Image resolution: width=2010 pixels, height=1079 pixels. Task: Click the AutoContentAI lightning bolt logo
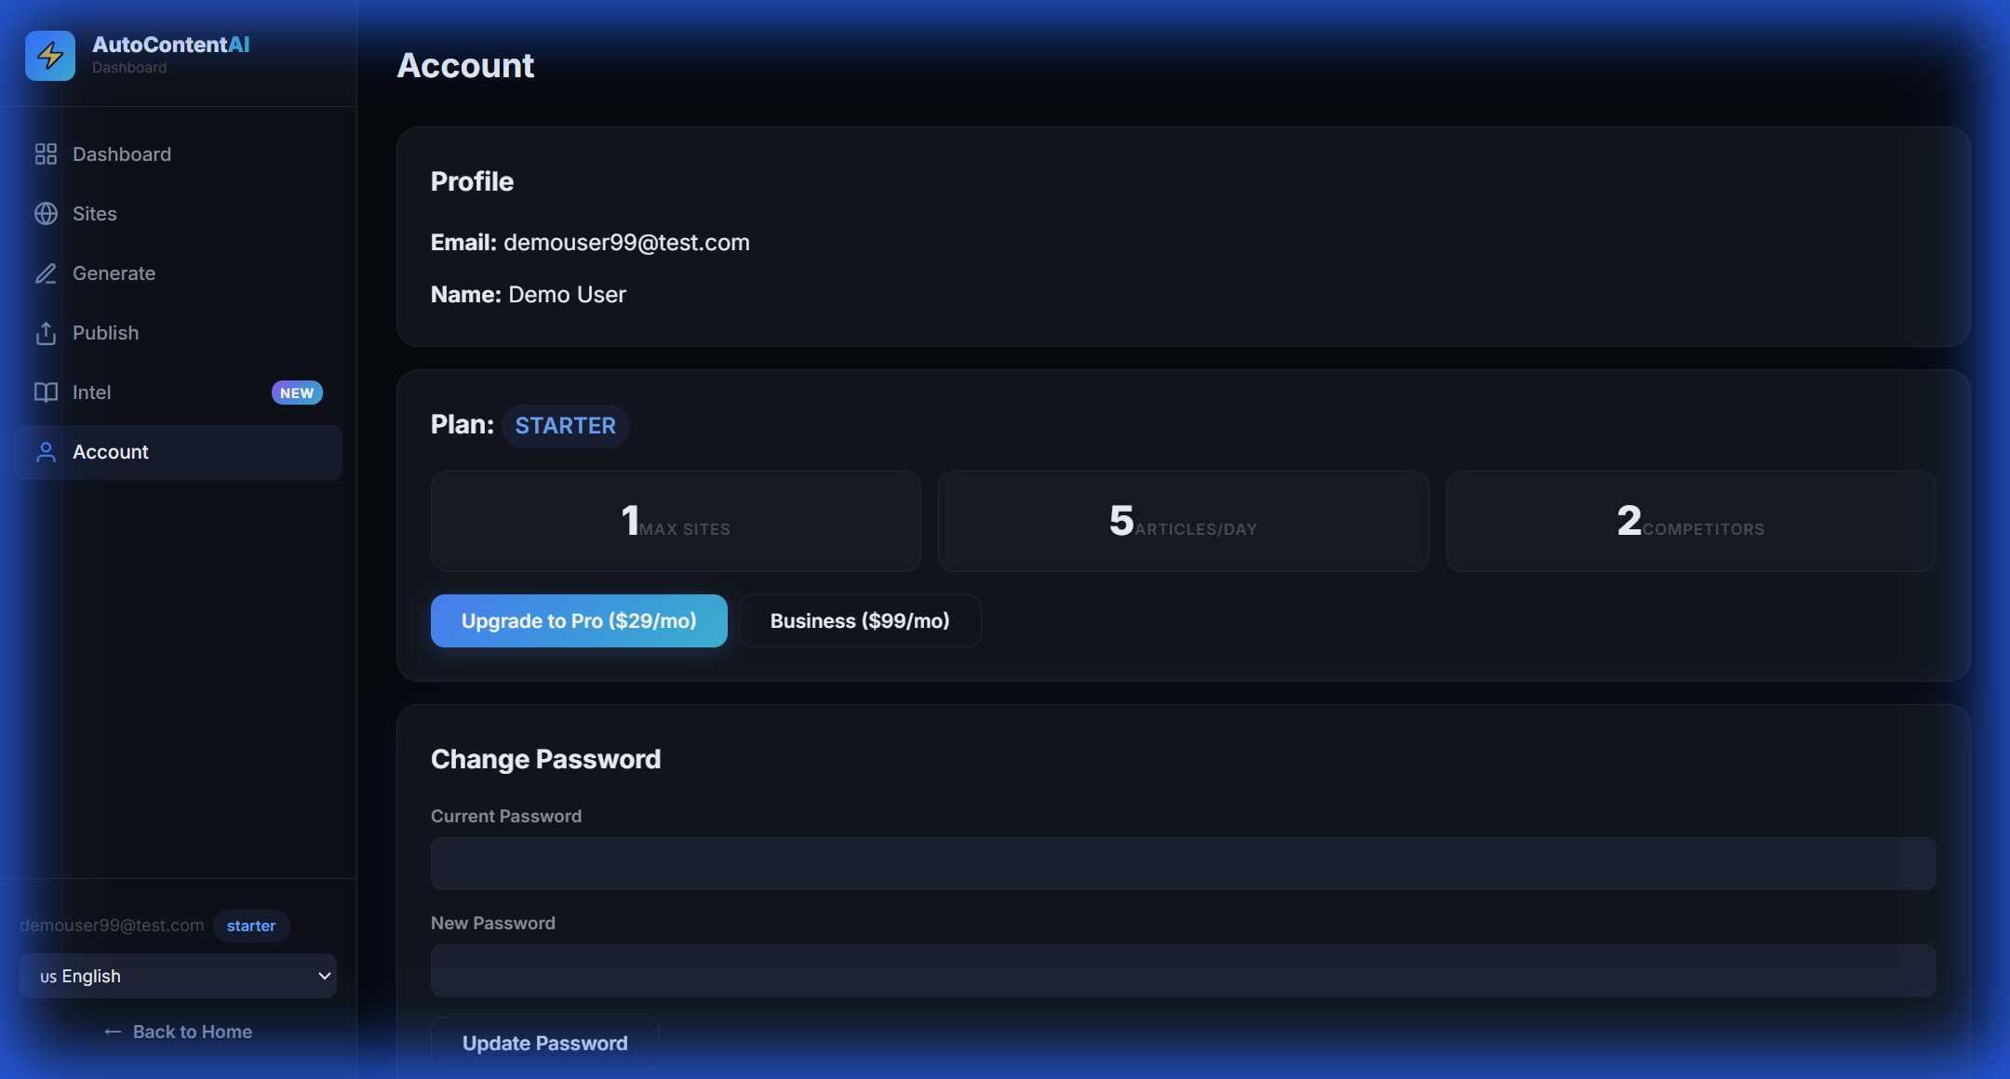point(50,56)
